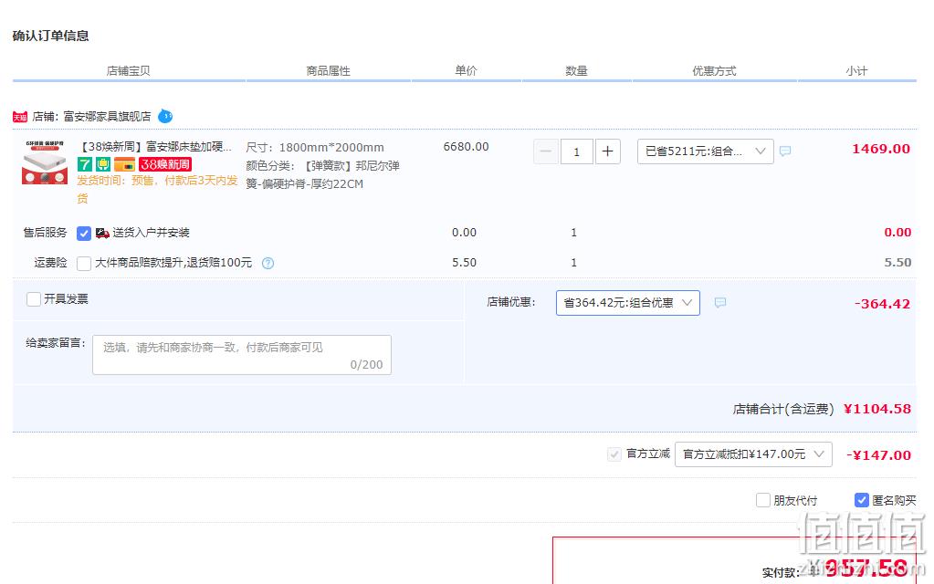Click the 单价 column header
Screen dimensions: 934x584
tap(466, 71)
